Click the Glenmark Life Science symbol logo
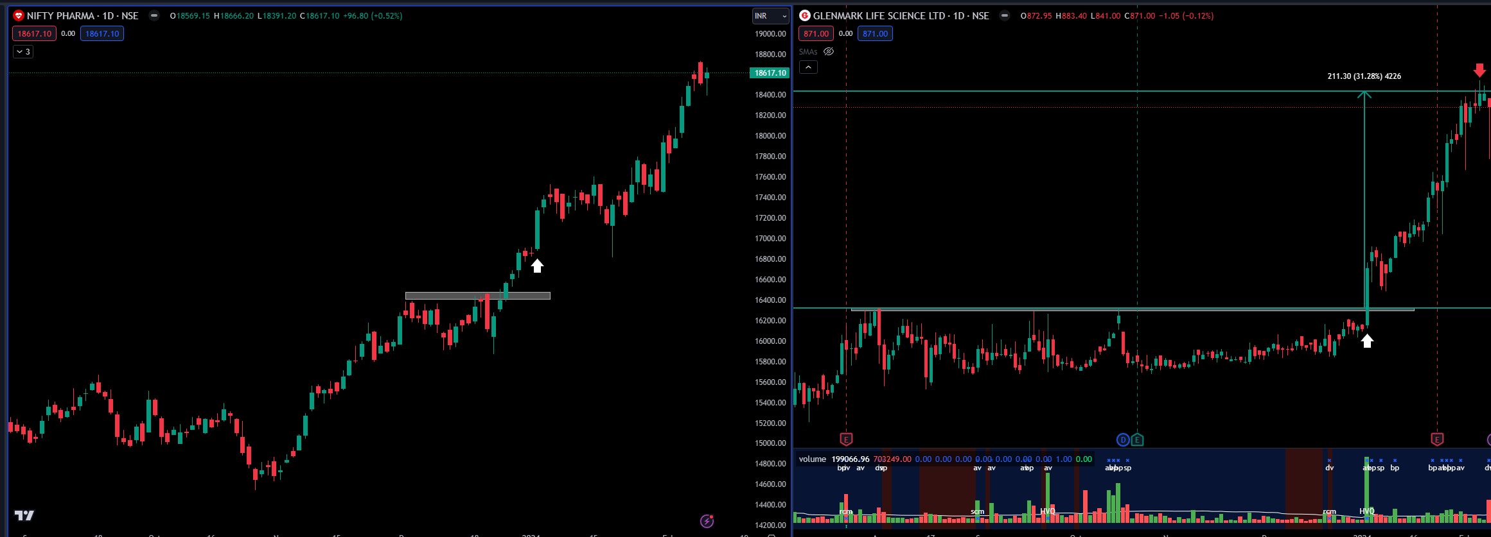This screenshot has width=1491, height=537. [805, 15]
